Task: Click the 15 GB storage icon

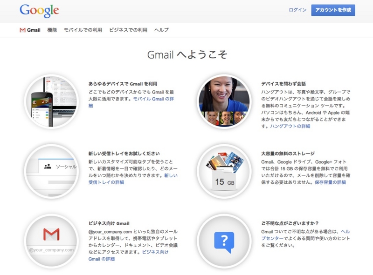Action: point(224,171)
